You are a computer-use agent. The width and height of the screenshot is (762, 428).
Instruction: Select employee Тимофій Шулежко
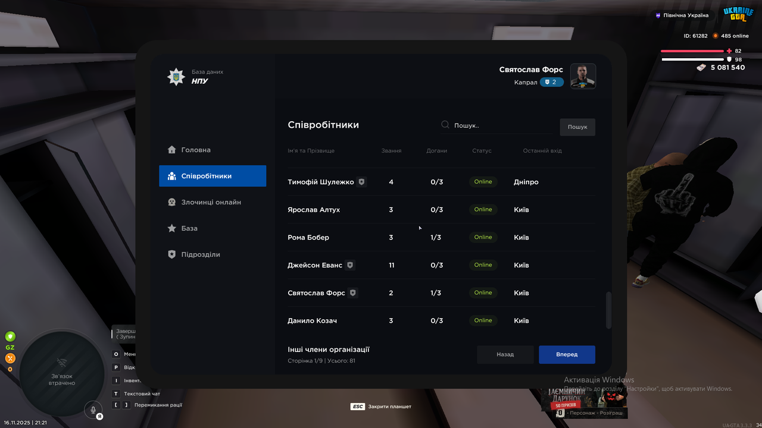pos(321,182)
